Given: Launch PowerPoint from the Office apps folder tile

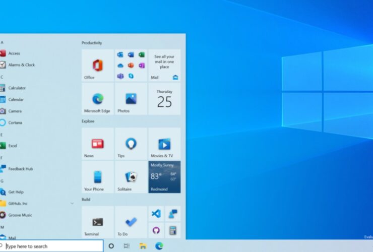Looking at the screenshot, I should (131, 66).
